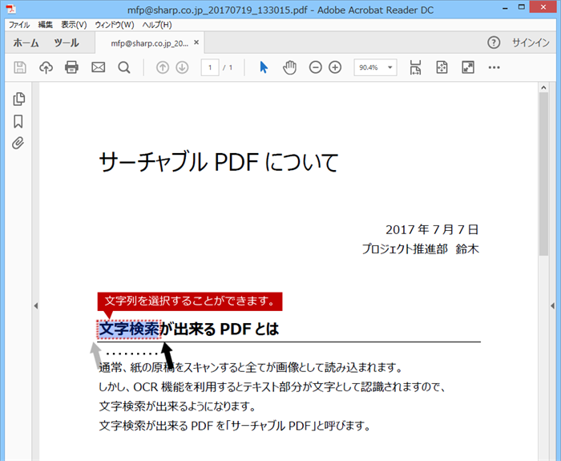Click the cloud upload icon
This screenshot has width=561, height=461.
pyautogui.click(x=46, y=67)
